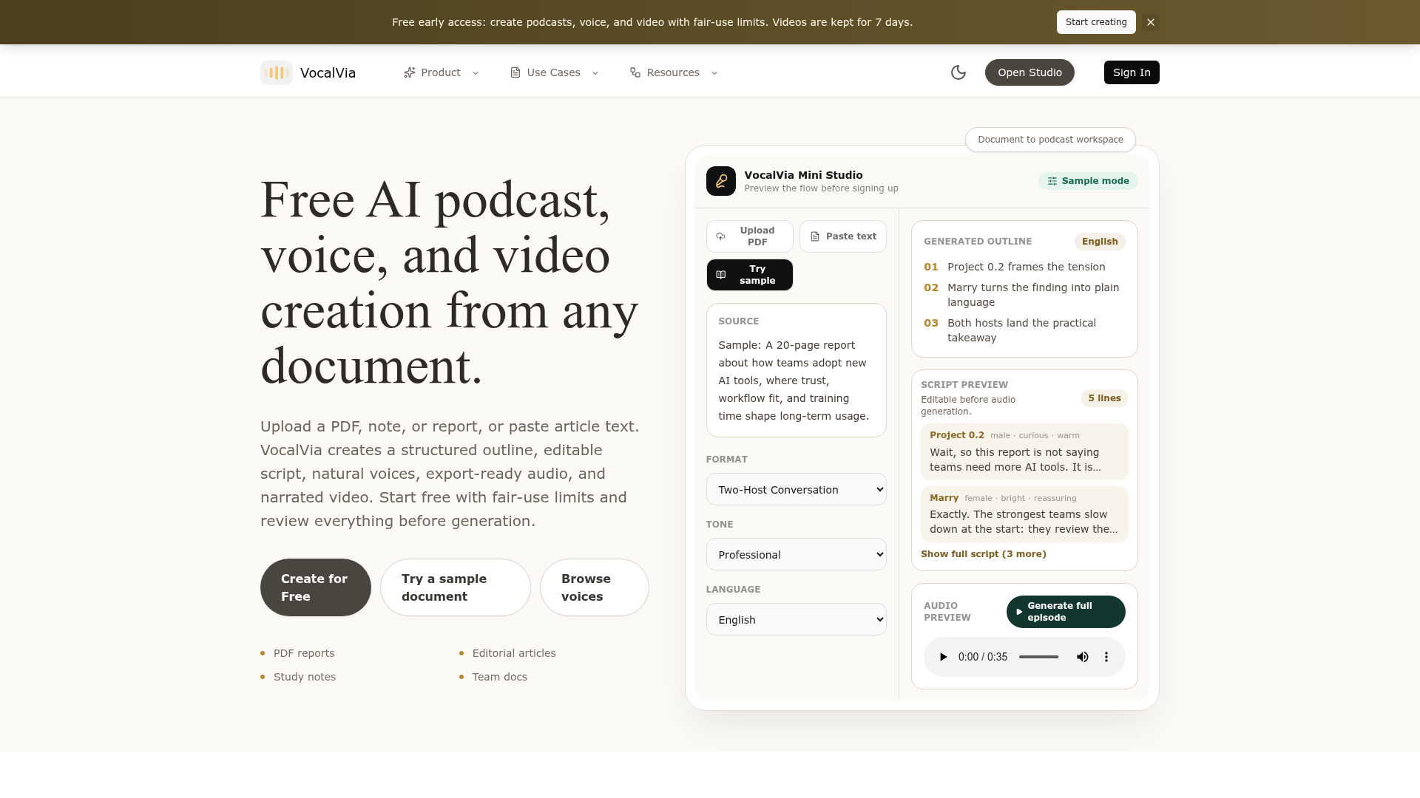Click the 5 lines badge
Viewport: 1420px width, 798px height.
1104,398
